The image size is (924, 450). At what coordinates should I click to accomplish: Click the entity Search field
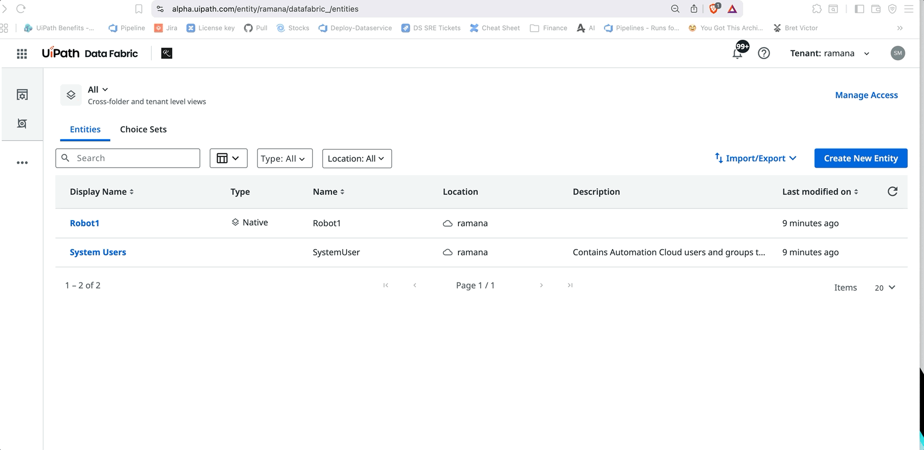pyautogui.click(x=128, y=158)
